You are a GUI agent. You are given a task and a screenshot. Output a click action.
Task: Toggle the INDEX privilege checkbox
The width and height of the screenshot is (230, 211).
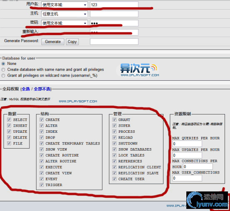(x=42, y=132)
